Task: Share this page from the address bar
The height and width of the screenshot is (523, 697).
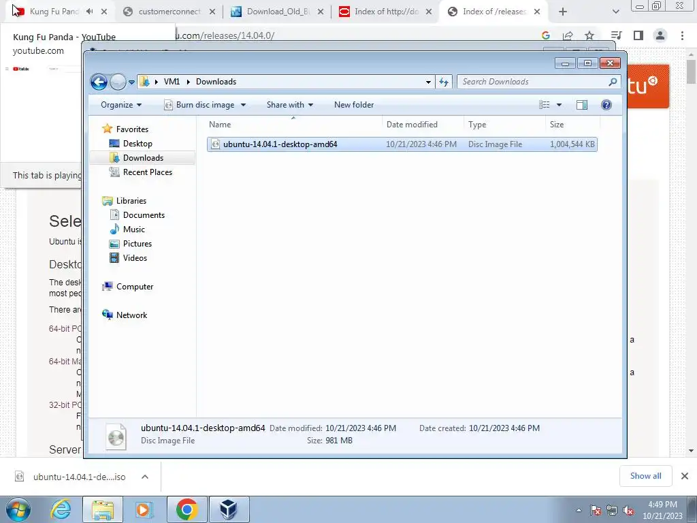Action: [568, 35]
